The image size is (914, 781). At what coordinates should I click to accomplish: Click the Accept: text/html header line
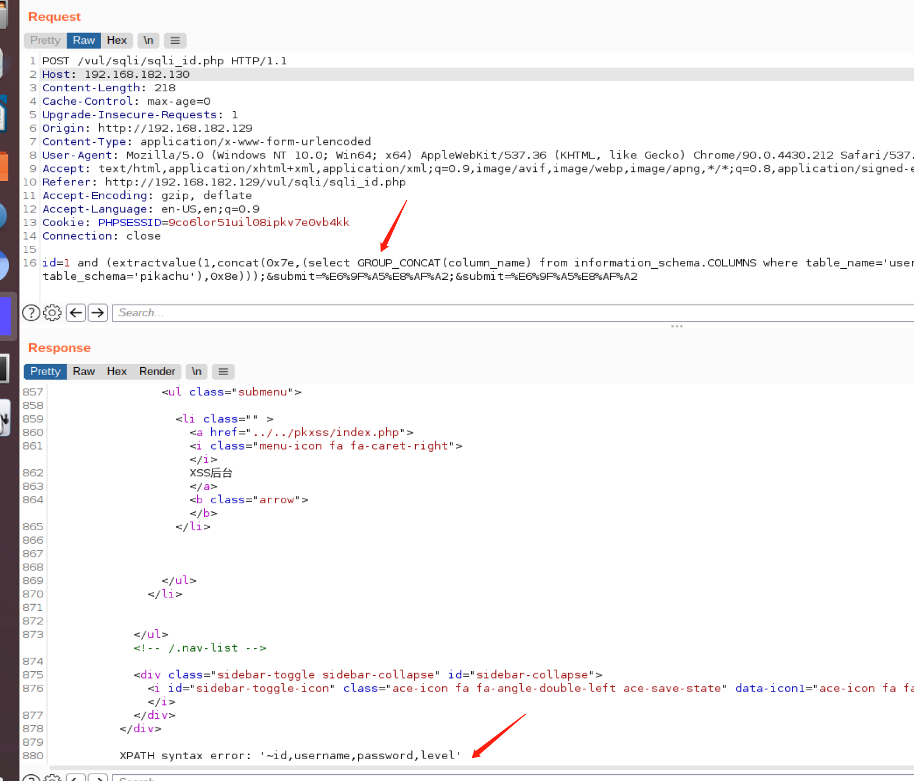478,169
